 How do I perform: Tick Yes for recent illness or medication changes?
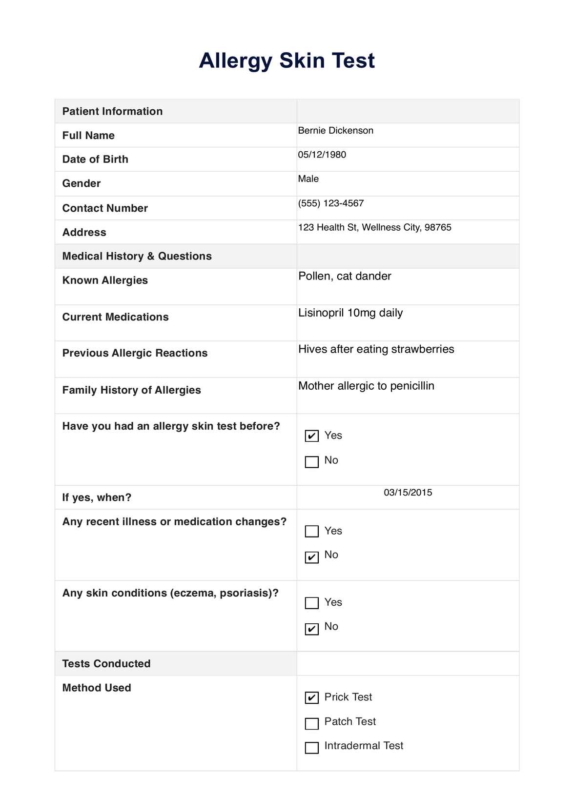click(311, 531)
